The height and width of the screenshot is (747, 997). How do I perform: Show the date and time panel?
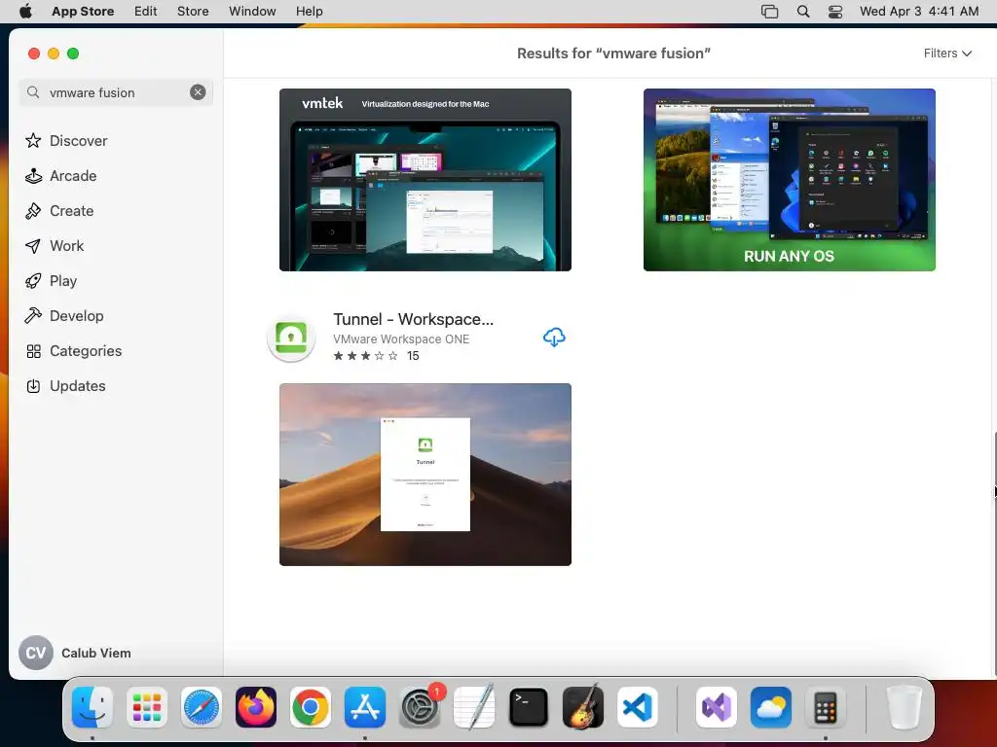click(919, 12)
